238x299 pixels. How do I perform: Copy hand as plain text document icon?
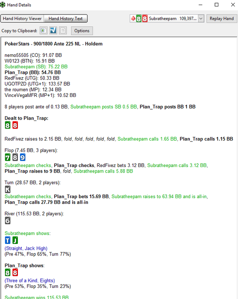coord(63,30)
